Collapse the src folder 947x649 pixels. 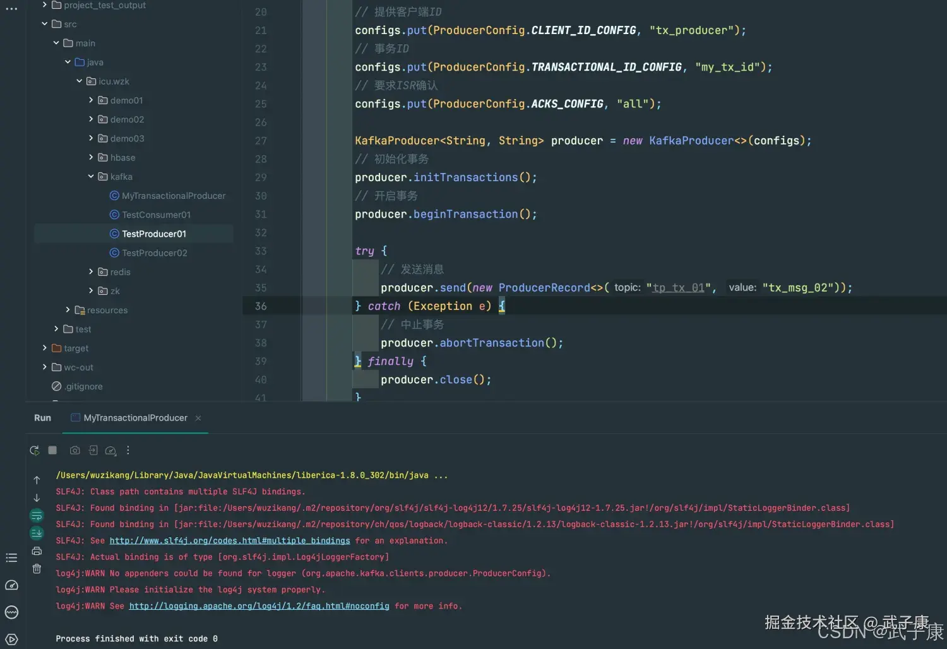[44, 24]
